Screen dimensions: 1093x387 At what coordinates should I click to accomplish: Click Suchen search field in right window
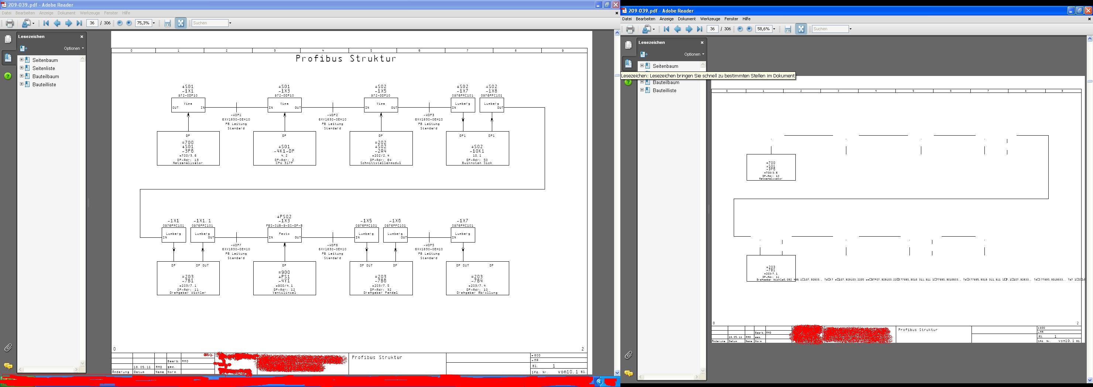coord(830,29)
